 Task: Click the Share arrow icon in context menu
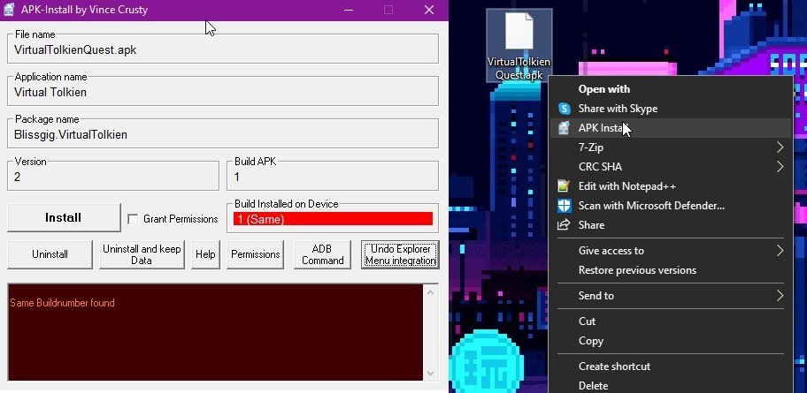point(564,225)
